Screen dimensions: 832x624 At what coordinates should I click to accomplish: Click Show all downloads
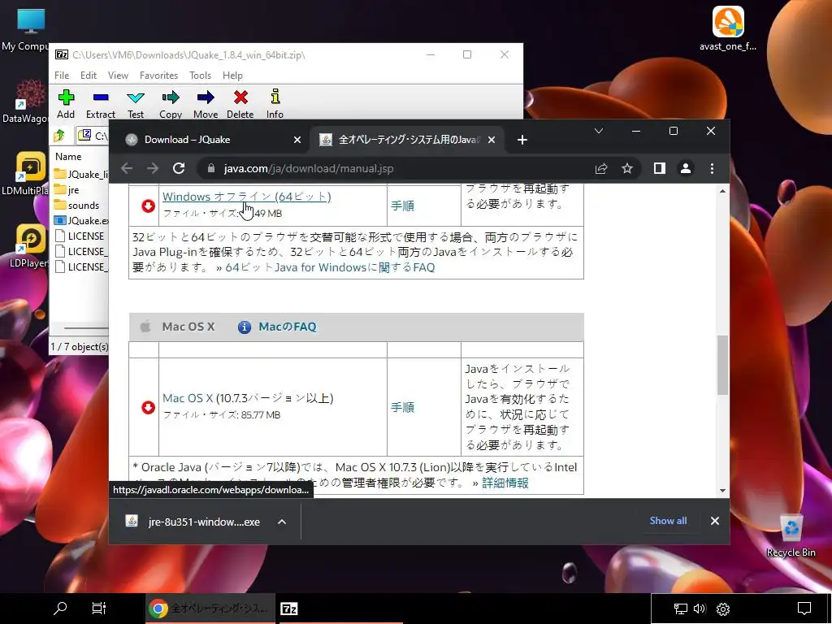tap(668, 521)
